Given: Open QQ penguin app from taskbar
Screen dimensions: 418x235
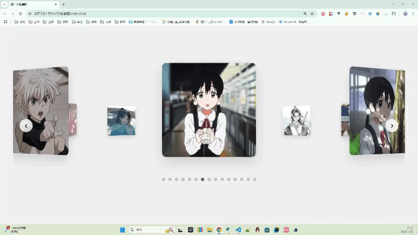Looking at the screenshot, I should click(258, 230).
